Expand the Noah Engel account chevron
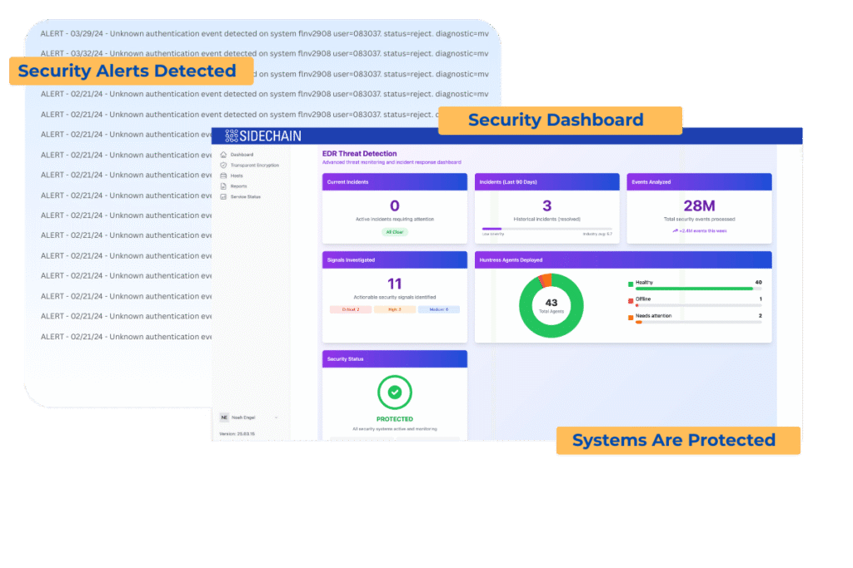Viewport: 853px width, 568px height. [x=277, y=417]
